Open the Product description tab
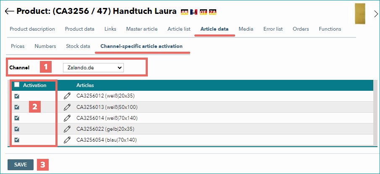The width and height of the screenshot is (380, 174). (x=32, y=29)
